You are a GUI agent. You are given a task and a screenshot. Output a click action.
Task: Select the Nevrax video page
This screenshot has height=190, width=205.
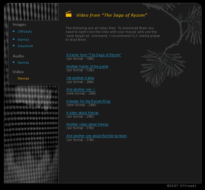[23, 78]
